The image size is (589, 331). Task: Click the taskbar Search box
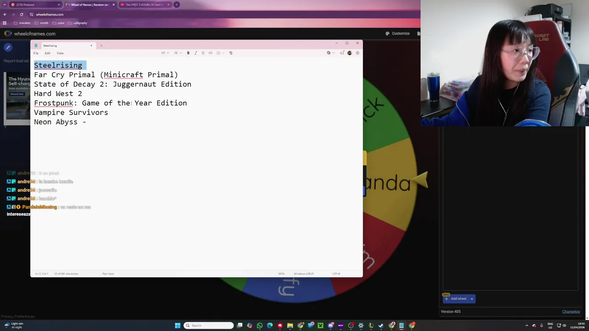208,325
